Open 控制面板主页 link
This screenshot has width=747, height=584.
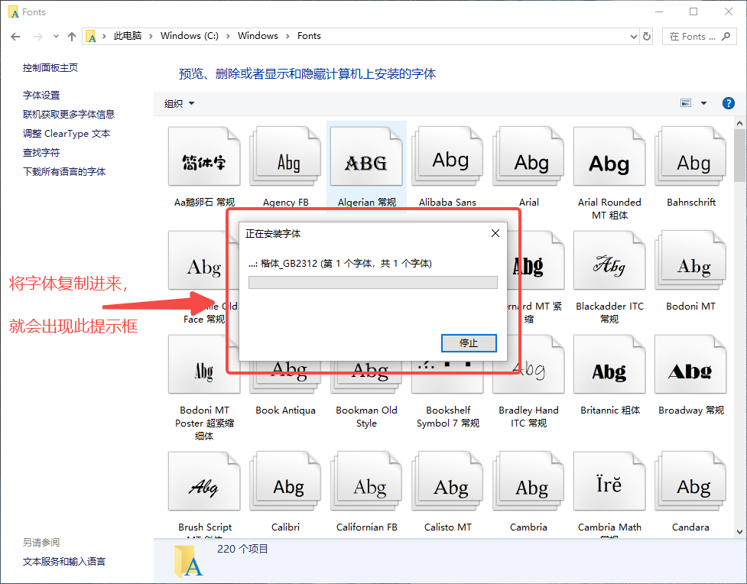[50, 67]
